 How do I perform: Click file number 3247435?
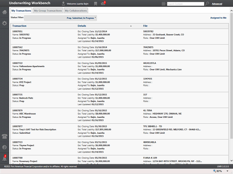pos(148,79)
